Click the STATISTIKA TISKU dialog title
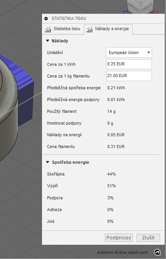The height and width of the screenshot is (259, 166). pyautogui.click(x=69, y=18)
